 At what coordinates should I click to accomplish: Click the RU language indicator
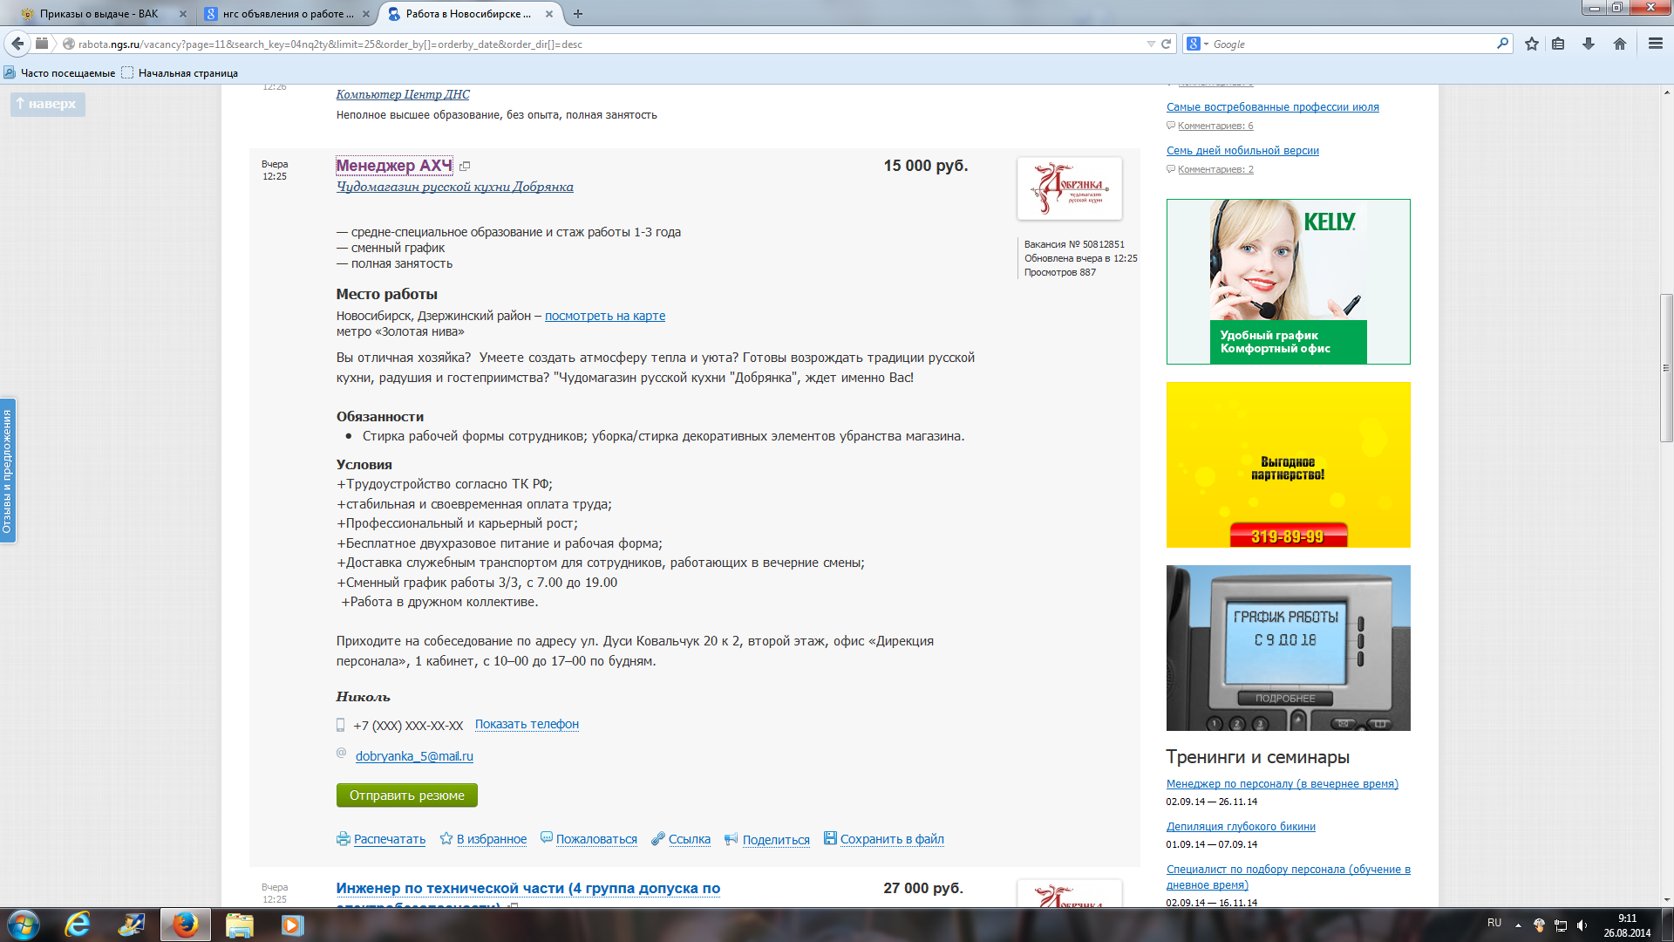point(1494,923)
